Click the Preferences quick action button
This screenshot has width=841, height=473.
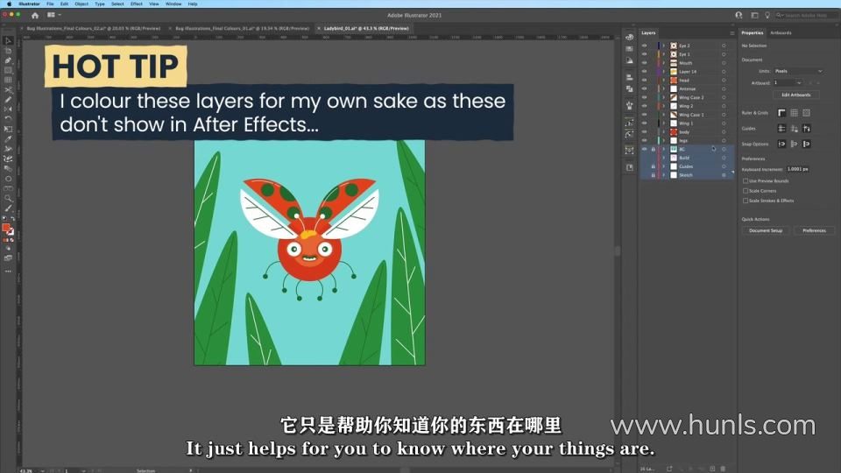point(814,230)
